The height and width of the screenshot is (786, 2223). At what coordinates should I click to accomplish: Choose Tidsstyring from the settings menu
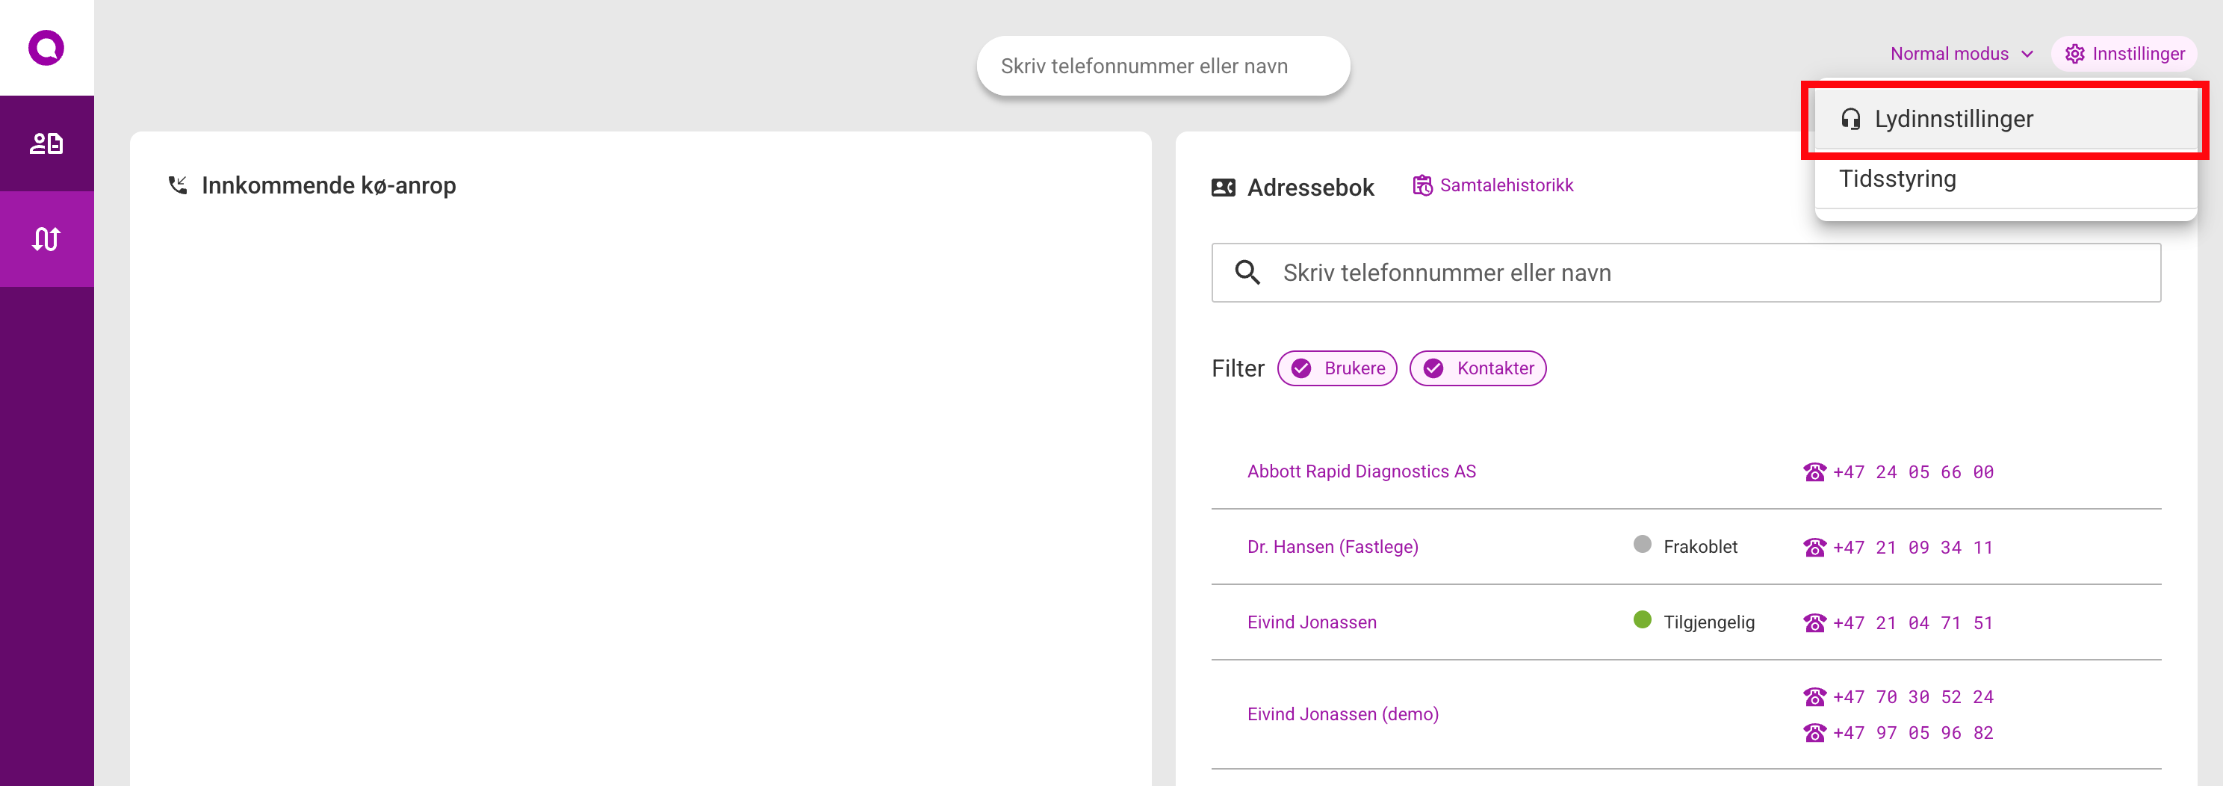click(1897, 179)
